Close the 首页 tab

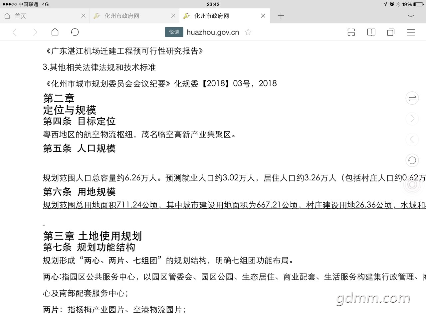click(83, 16)
